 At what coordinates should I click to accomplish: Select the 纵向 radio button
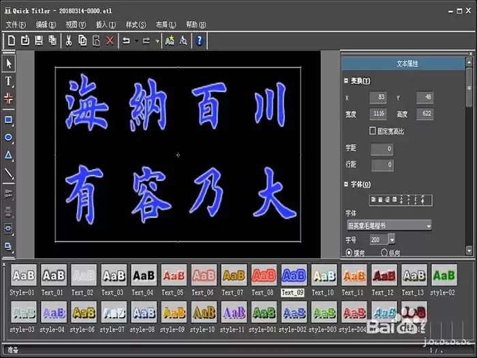384,253
